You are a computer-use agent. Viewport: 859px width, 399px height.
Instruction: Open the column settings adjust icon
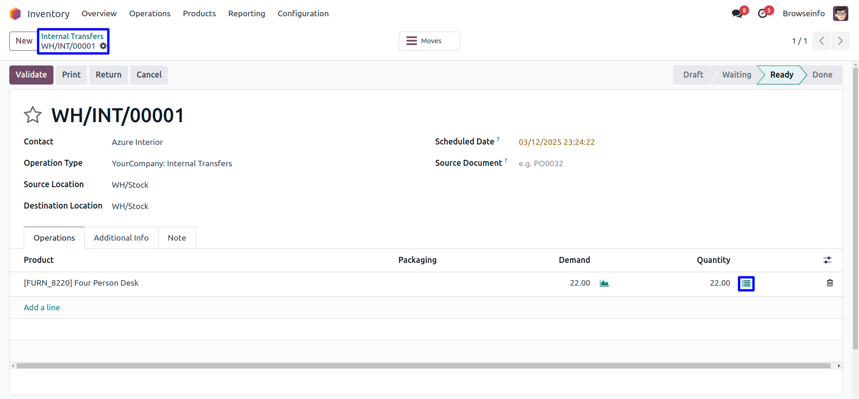coord(827,260)
